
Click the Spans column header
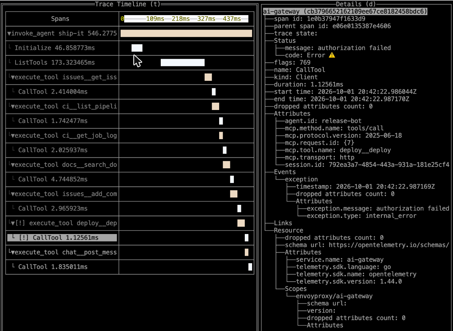[x=60, y=19]
